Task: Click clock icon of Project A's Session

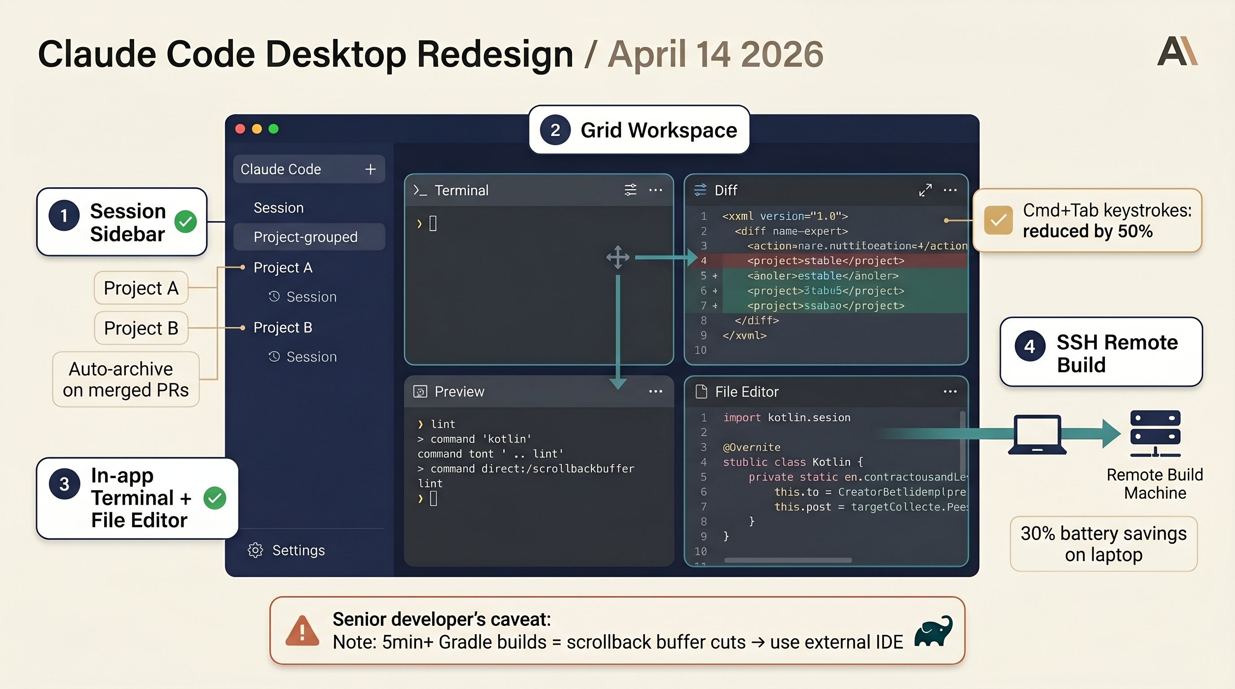Action: [274, 297]
